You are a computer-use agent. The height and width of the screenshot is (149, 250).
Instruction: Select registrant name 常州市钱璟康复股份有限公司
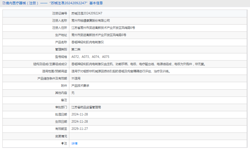(91, 20)
